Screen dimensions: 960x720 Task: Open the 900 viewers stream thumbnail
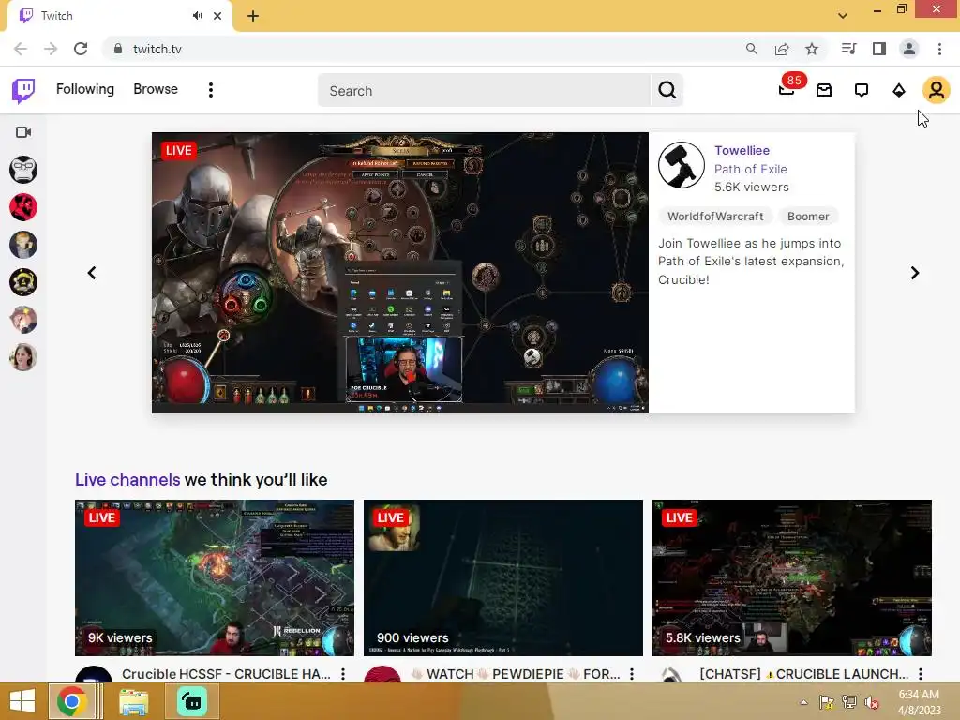click(x=503, y=577)
